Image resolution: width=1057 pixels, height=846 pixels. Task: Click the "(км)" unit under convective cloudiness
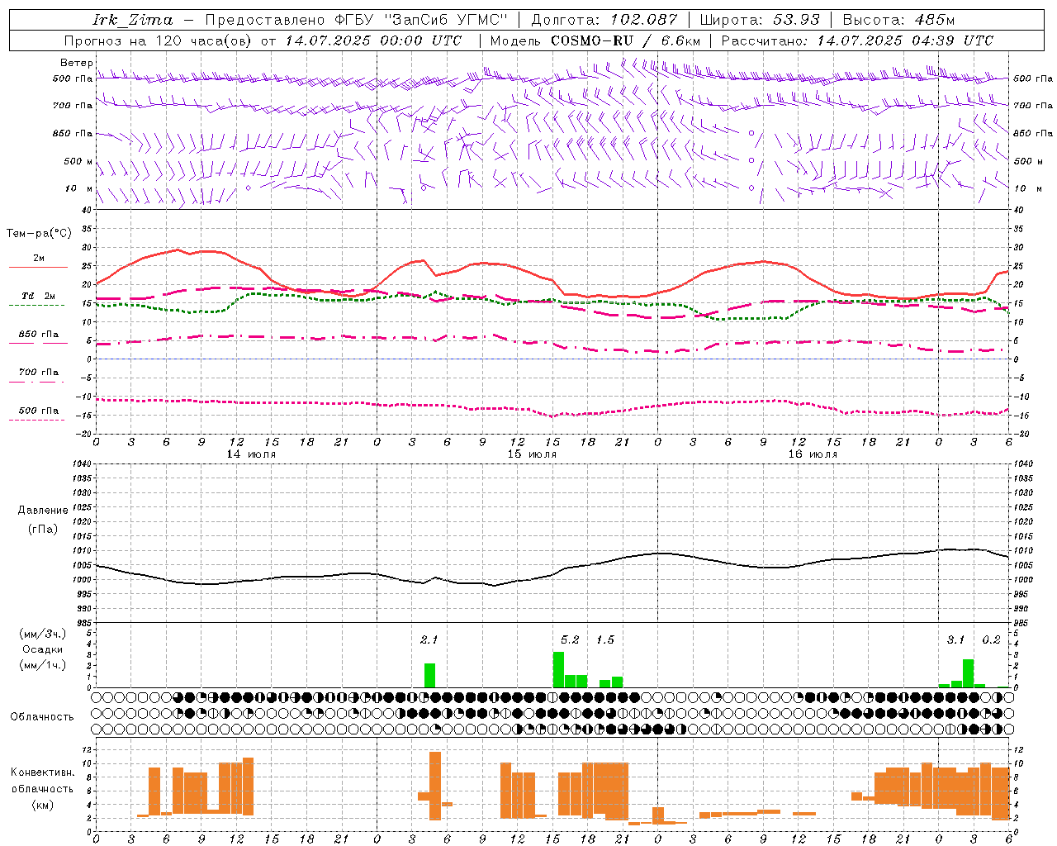[44, 804]
